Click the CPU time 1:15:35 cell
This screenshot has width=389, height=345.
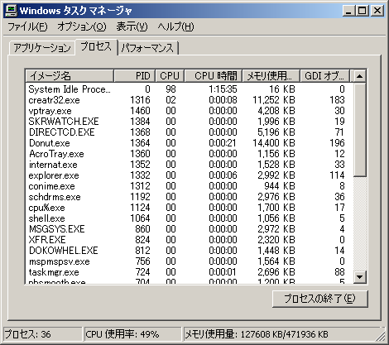(223, 89)
